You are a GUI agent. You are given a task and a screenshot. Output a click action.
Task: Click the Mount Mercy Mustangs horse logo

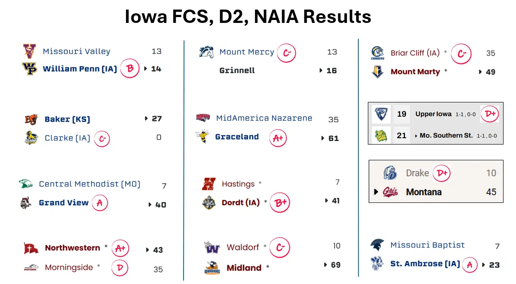[x=206, y=52]
